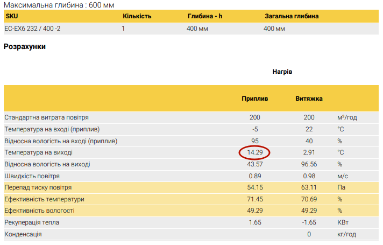
Task: Select the supply inlet temperature value -5
Action: (x=255, y=129)
